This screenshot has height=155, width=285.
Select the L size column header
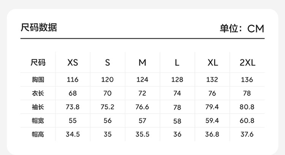point(177,63)
